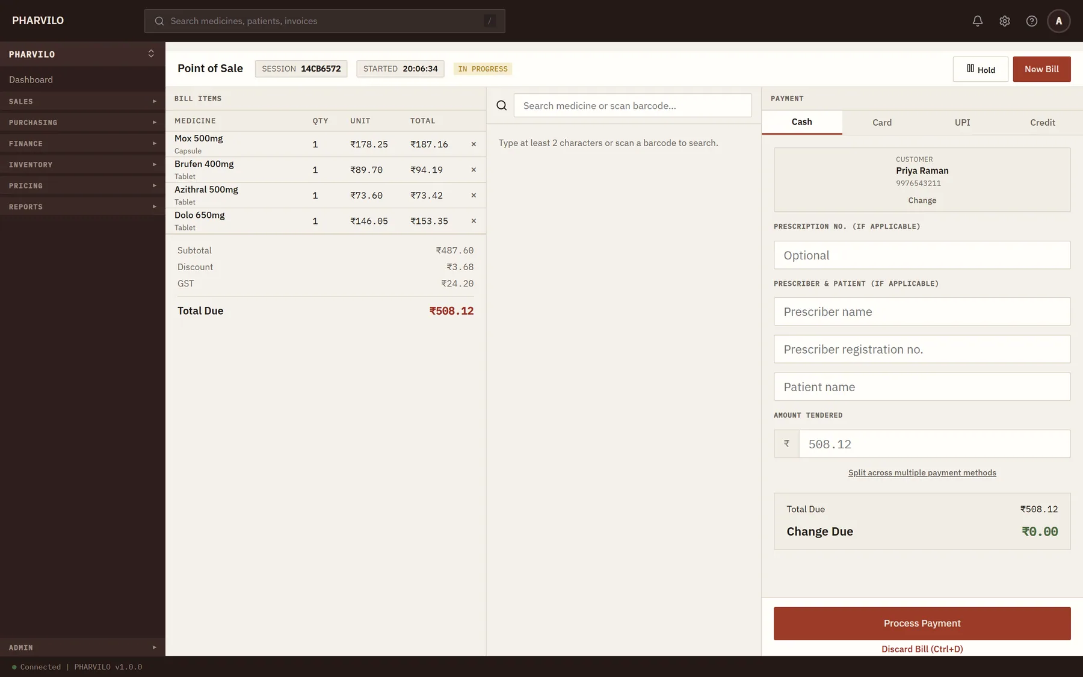Select the UPI payment tab

962,122
